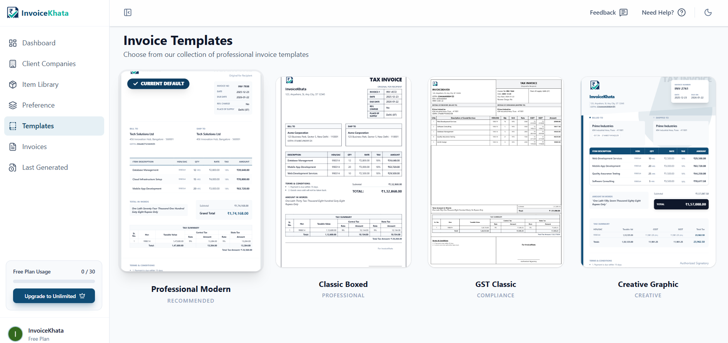Click the CURRENT DEFAULT badge
728x343 pixels.
coord(158,83)
